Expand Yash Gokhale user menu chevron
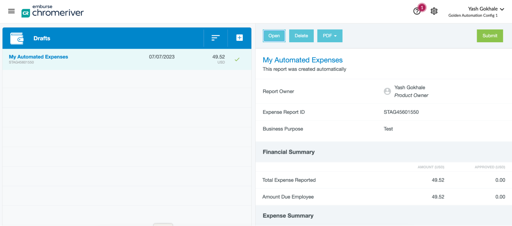Viewport: 512px width, 226px height. 502,9
